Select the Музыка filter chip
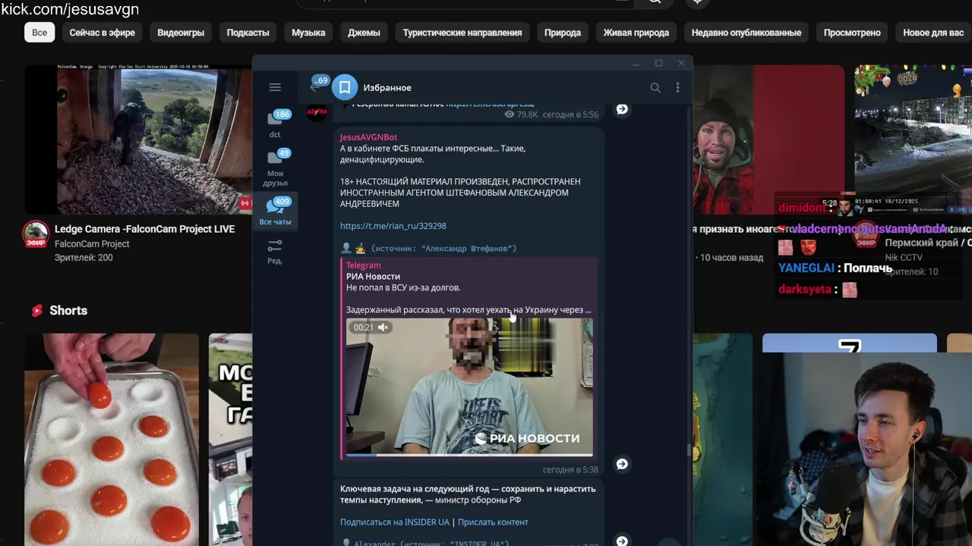 coord(308,33)
